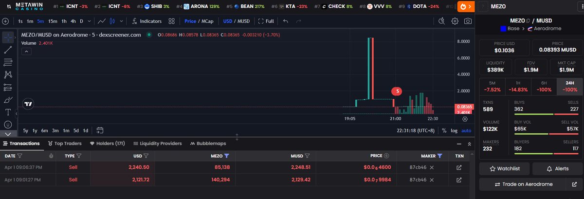Open the MEZO column filter
The height and width of the screenshot is (199, 584).
227,156
